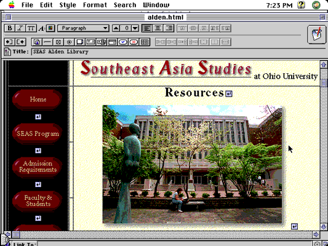Viewport: 328px width, 246px height.
Task: Select the SEAS Program navigation button
Action: (x=38, y=134)
